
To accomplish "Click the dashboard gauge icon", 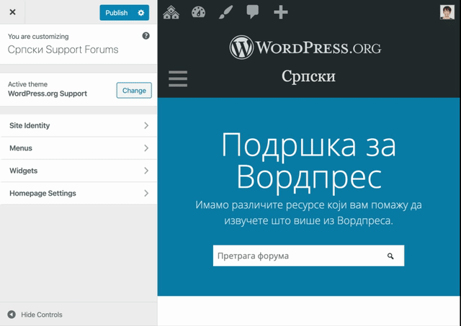I will click(199, 12).
